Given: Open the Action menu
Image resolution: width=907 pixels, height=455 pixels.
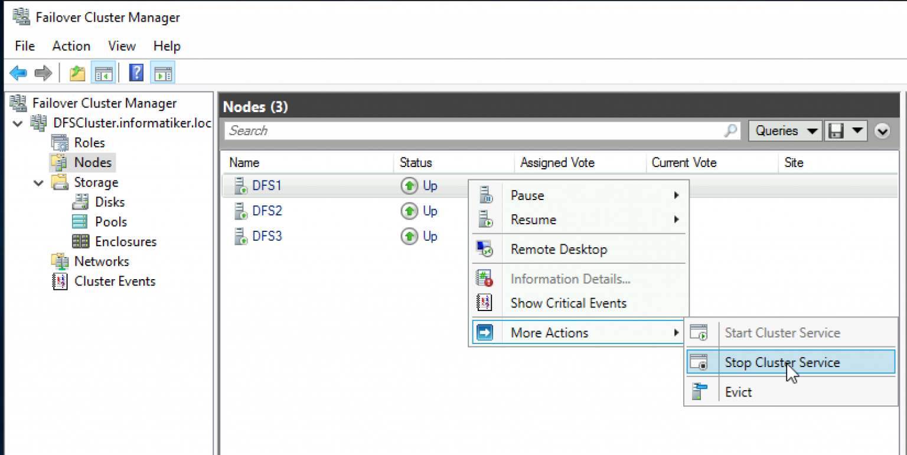Looking at the screenshot, I should click(70, 46).
